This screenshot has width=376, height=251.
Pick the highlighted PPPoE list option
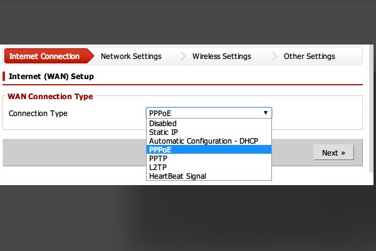click(160, 150)
